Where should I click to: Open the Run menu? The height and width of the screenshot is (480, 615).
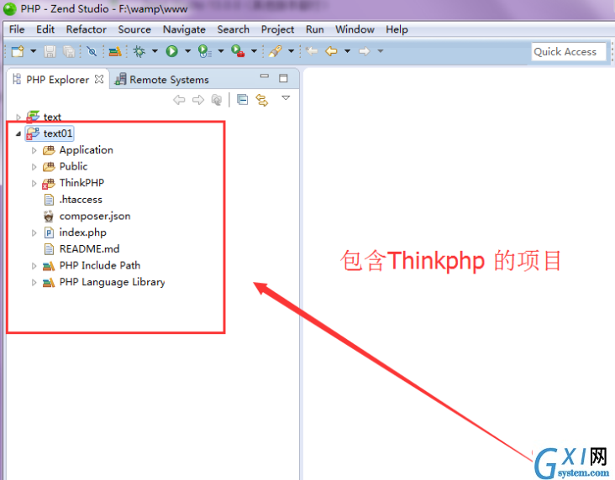(x=315, y=29)
